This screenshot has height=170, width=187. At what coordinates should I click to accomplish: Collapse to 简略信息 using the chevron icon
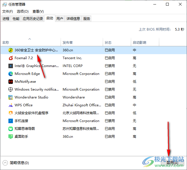(x=5, y=163)
